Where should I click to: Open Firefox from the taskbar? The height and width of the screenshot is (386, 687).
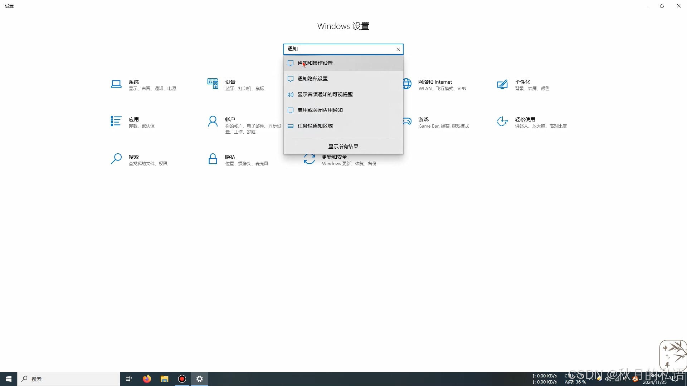pos(147,379)
